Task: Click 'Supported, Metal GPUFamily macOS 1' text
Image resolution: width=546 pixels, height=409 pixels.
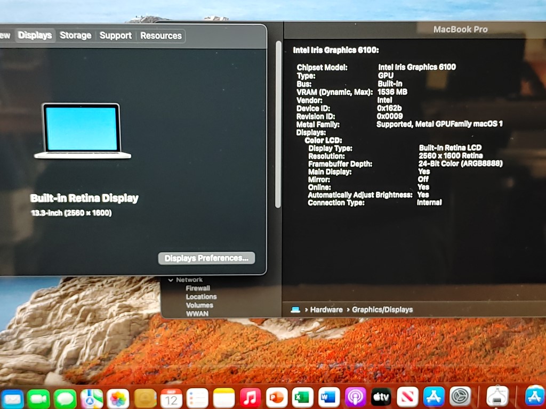Action: pos(439,124)
